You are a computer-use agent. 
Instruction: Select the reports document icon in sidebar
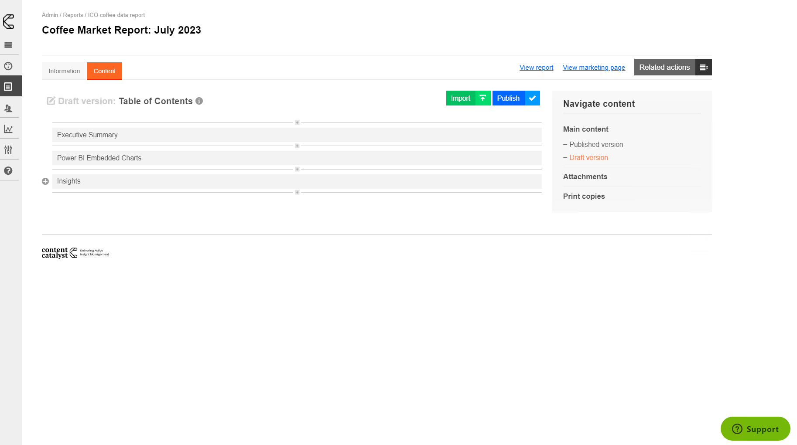tap(8, 87)
